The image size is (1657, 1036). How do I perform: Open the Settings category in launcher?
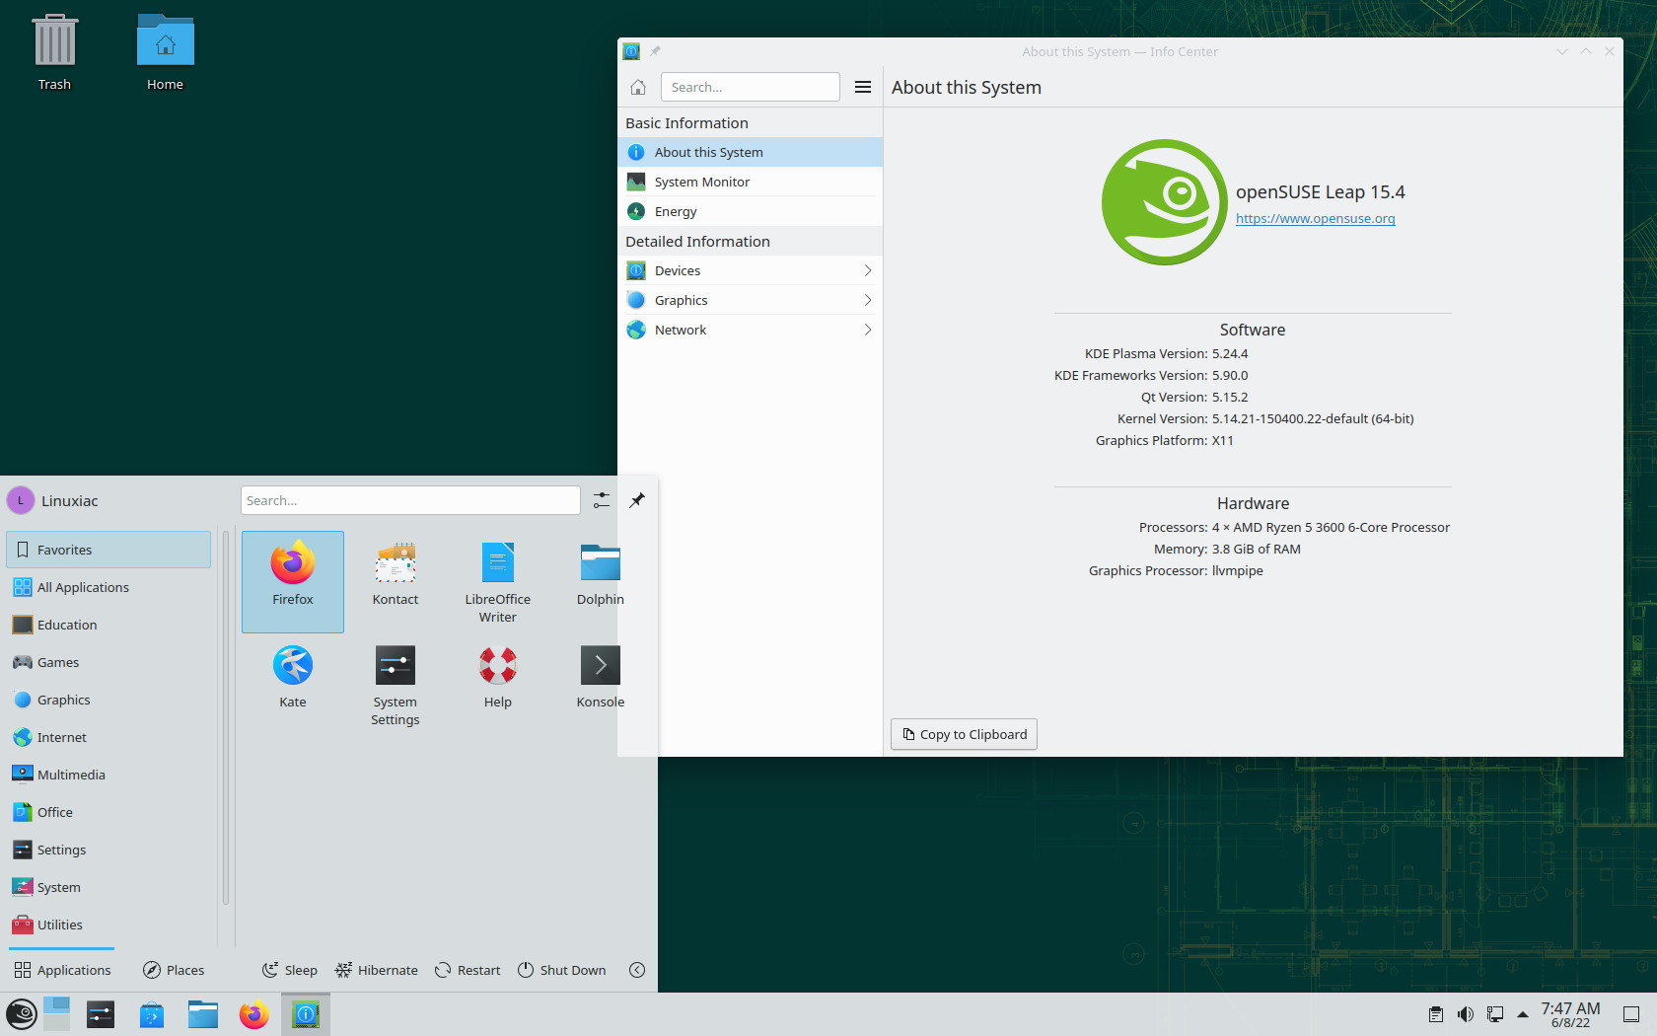coord(108,850)
